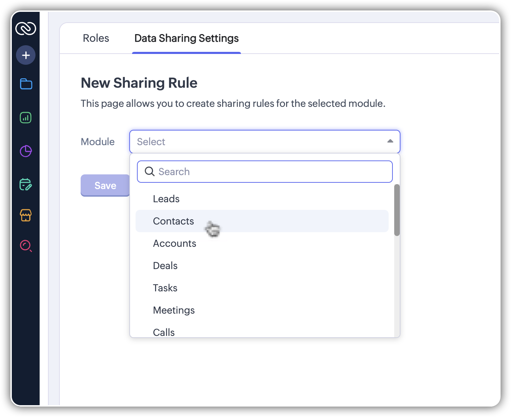The height and width of the screenshot is (417, 511).
Task: Click the pink search magnifier sidebar icon
Action: pos(26,246)
